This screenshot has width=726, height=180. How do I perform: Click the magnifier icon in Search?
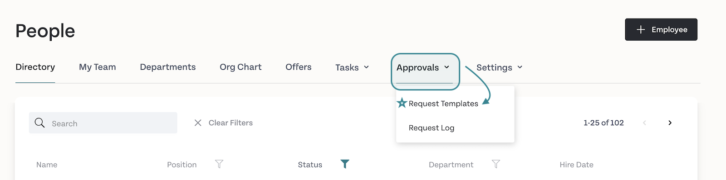click(40, 123)
